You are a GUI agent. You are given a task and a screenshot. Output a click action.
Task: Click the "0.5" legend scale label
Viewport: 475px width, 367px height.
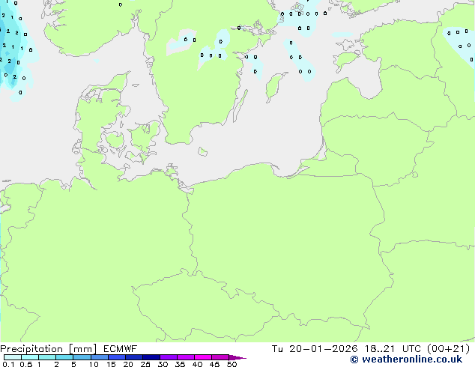tap(26, 364)
